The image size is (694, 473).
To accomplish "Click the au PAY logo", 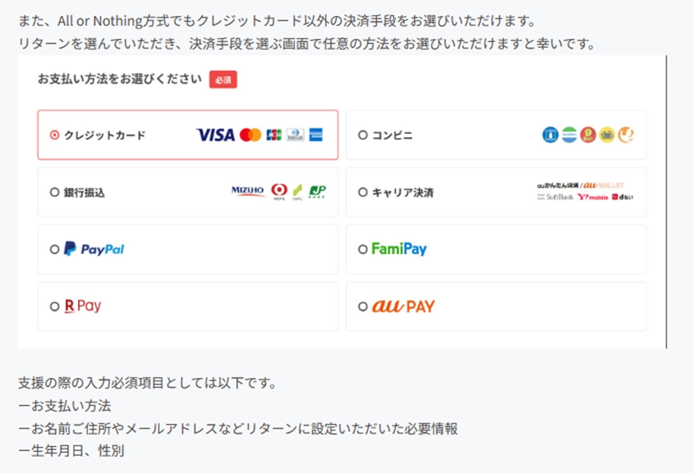I will point(403,306).
